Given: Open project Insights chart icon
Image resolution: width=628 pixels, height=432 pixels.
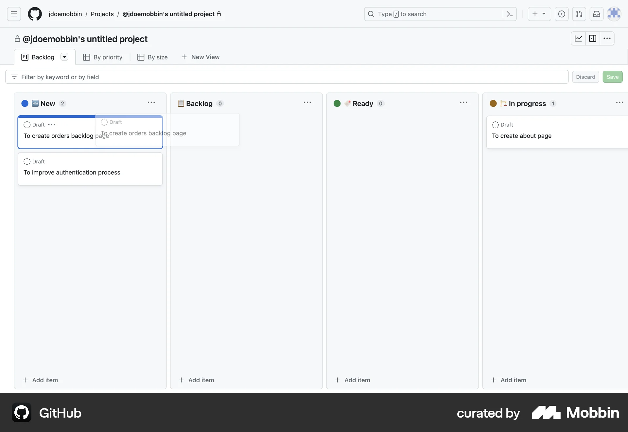Looking at the screenshot, I should (x=578, y=38).
